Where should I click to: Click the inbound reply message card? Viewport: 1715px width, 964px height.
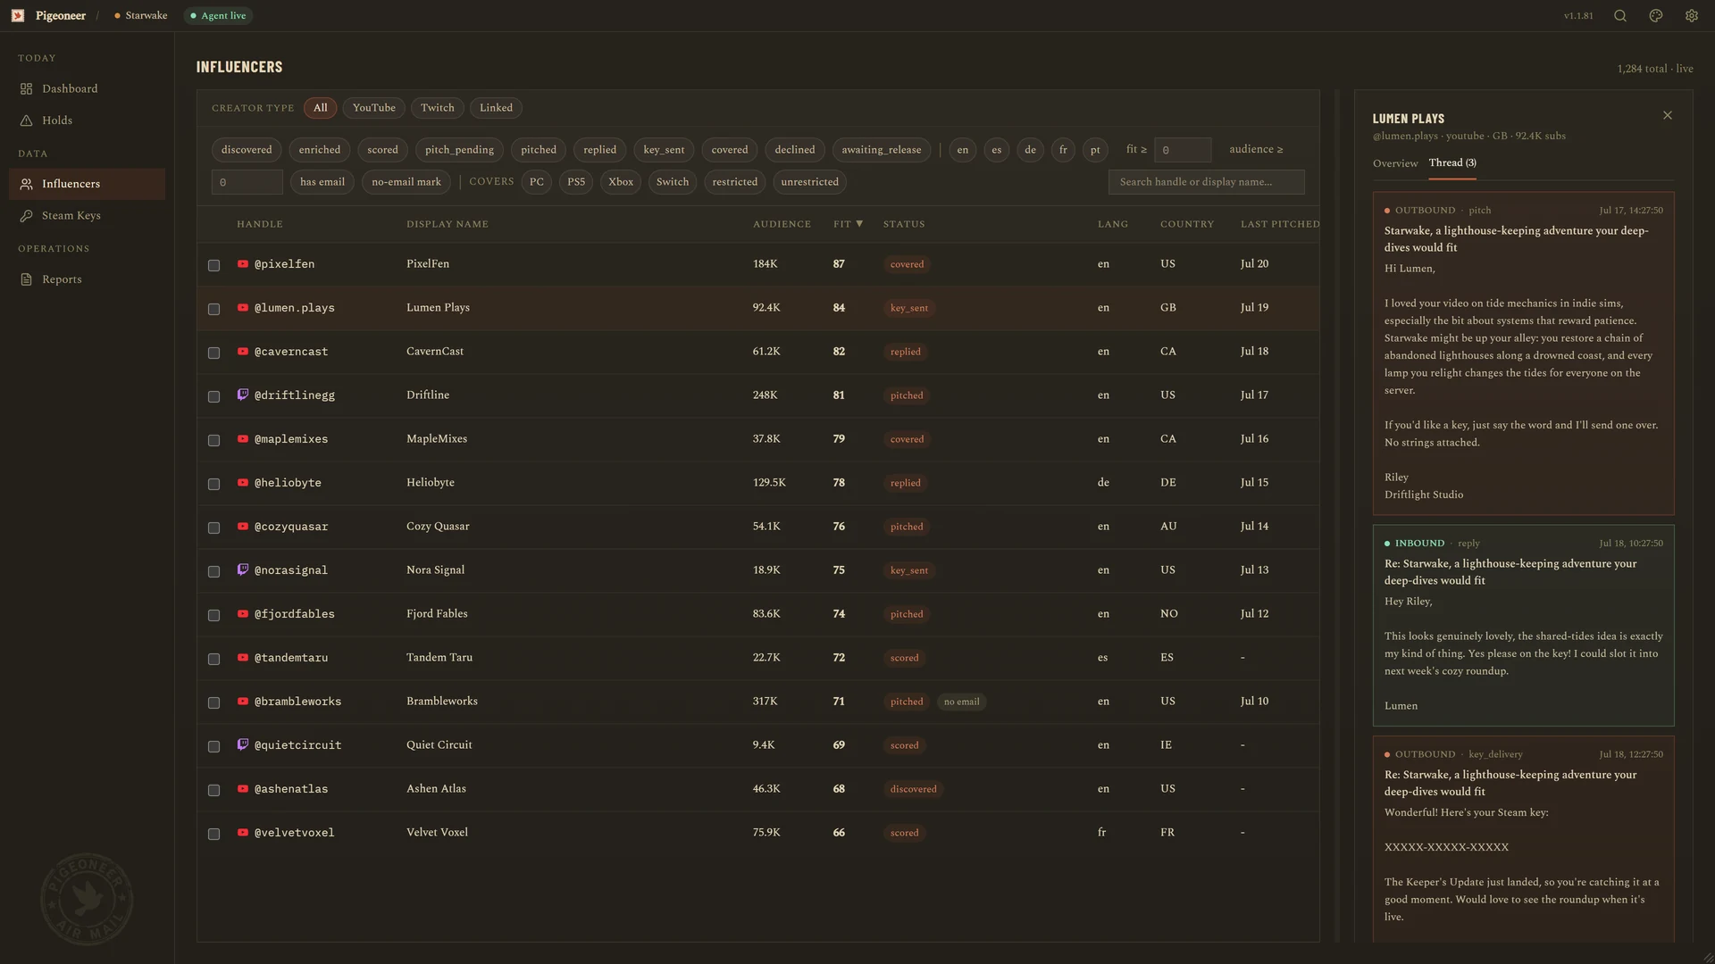point(1523,626)
